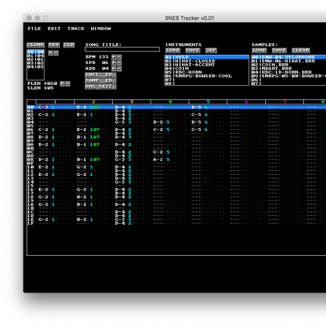Select sequence entry 01|04
This screenshot has height=326, width=326.
[35, 56]
